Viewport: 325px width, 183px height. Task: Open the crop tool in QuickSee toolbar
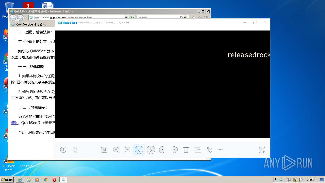(x=198, y=150)
